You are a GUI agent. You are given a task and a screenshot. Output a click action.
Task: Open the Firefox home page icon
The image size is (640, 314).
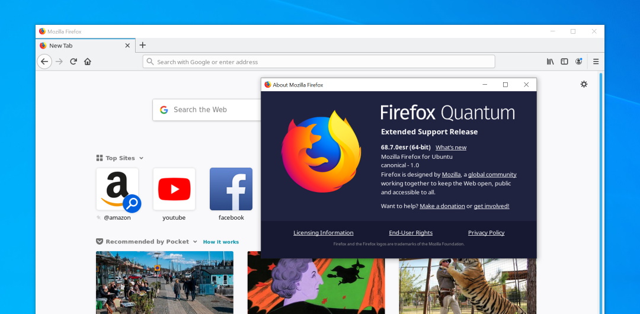pos(87,62)
